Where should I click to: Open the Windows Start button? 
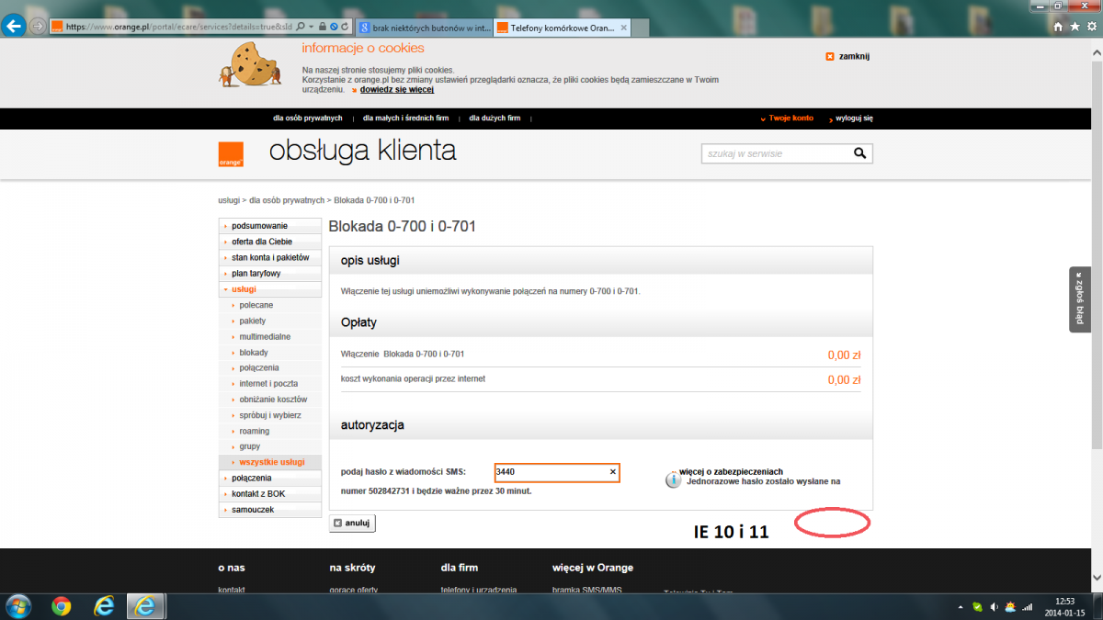[17, 605]
